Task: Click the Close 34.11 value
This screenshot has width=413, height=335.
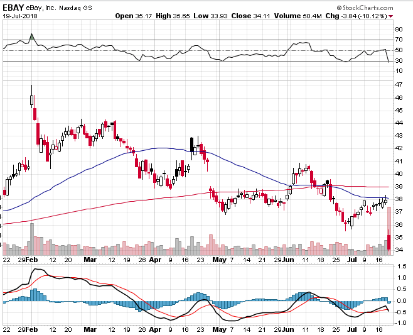Action: click(251, 16)
